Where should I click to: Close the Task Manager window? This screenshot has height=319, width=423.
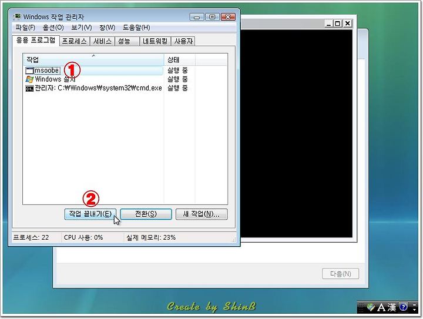point(228,17)
